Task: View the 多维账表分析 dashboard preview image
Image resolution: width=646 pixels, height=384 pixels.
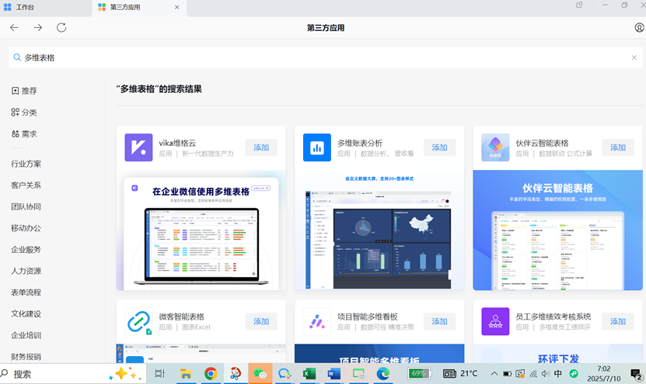Action: pos(379,230)
